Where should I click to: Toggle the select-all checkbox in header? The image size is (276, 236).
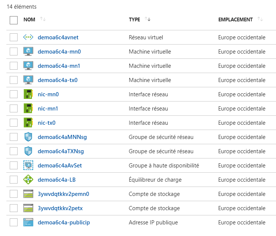tap(14, 20)
